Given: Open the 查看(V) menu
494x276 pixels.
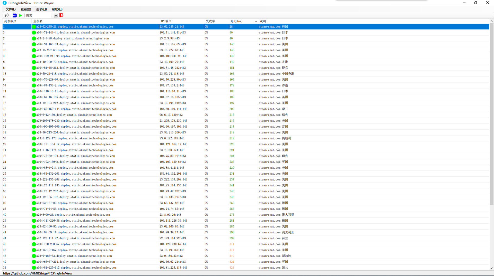Looking at the screenshot, I should pyautogui.click(x=26, y=9).
